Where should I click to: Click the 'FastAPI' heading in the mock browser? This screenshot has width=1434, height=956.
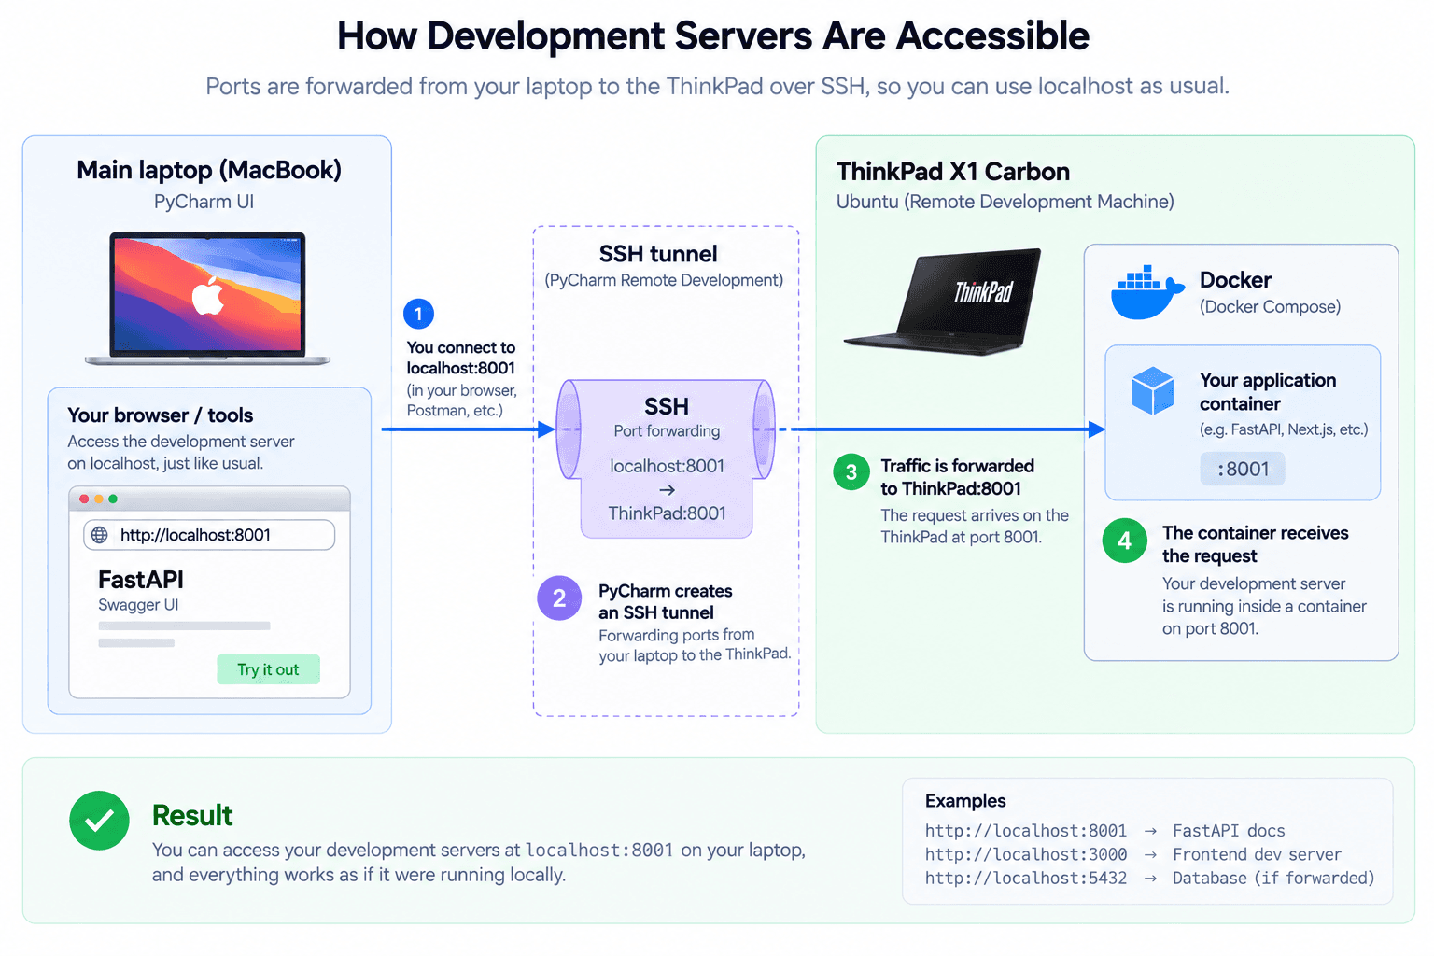pos(141,580)
